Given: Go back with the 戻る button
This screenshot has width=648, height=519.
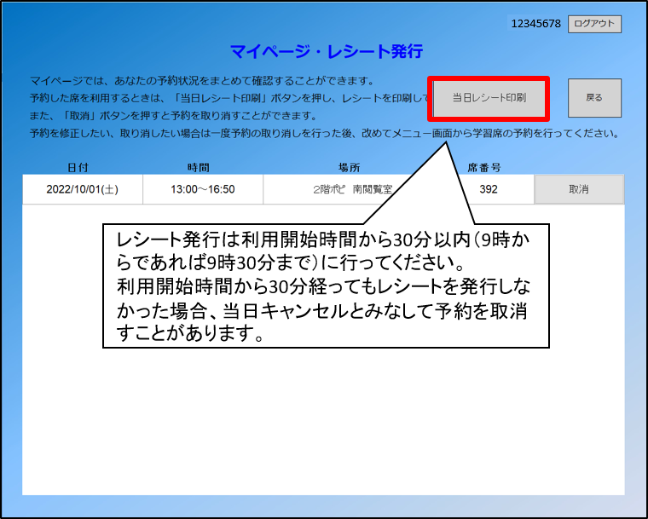Looking at the screenshot, I should pyautogui.click(x=594, y=98).
